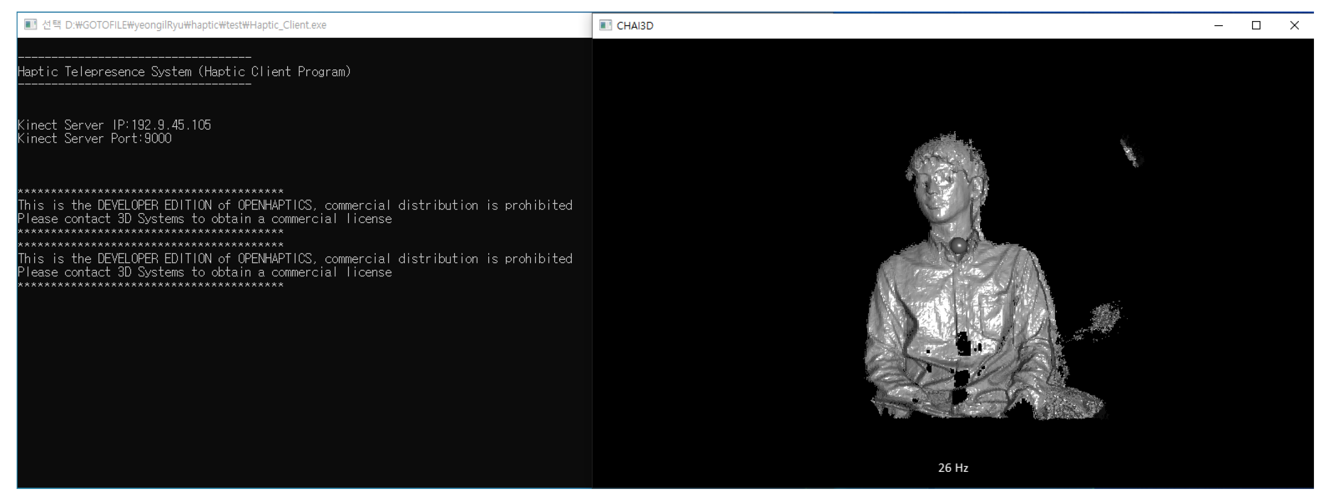This screenshot has height=498, width=1324.
Task: Select the haptic cursor sphere at the neck
Action: click(958, 246)
